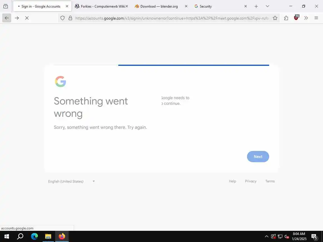Click the Next button
Screen dimensions: 323x242
[x=258, y=157]
